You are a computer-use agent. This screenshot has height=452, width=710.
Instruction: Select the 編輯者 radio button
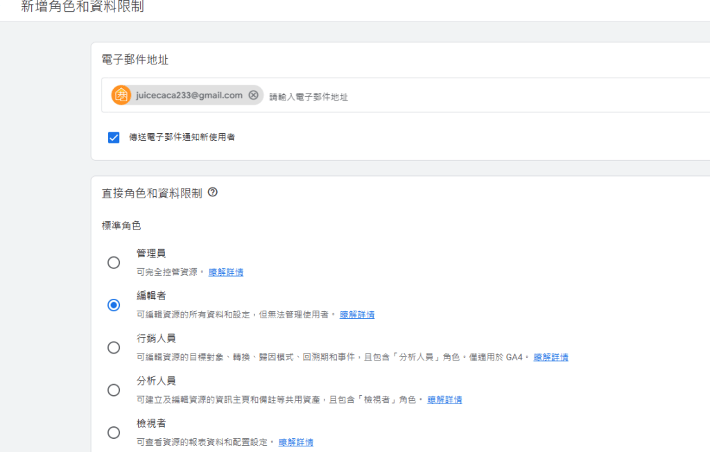(x=114, y=305)
